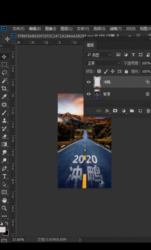Open the 3D(D) menu

tap(130, 29)
